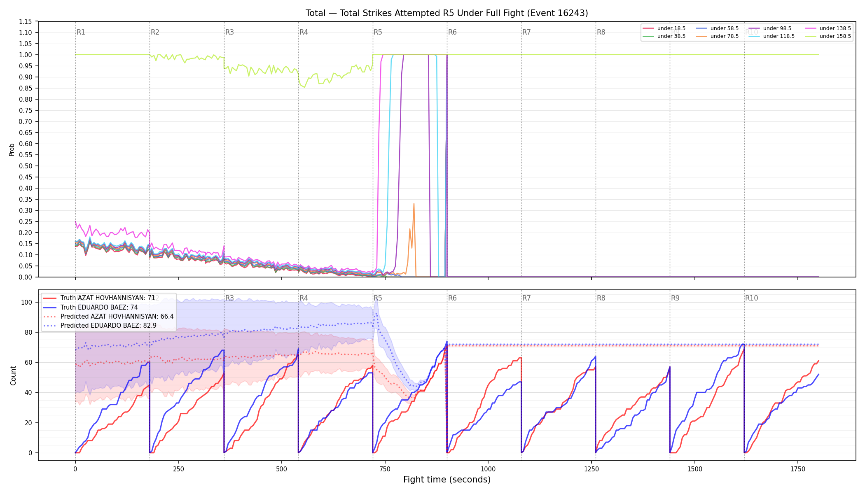Click the R8 round marker in Count chart

601,298
